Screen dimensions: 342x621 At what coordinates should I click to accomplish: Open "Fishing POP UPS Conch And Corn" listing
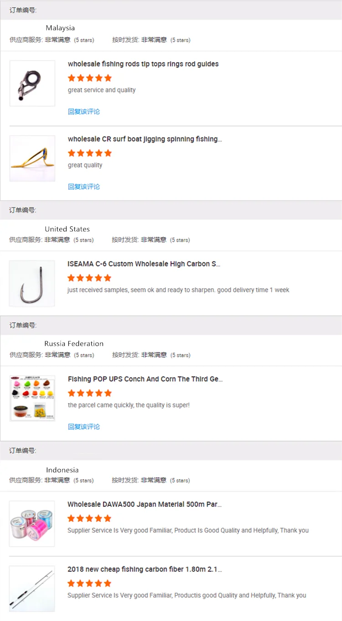click(145, 379)
